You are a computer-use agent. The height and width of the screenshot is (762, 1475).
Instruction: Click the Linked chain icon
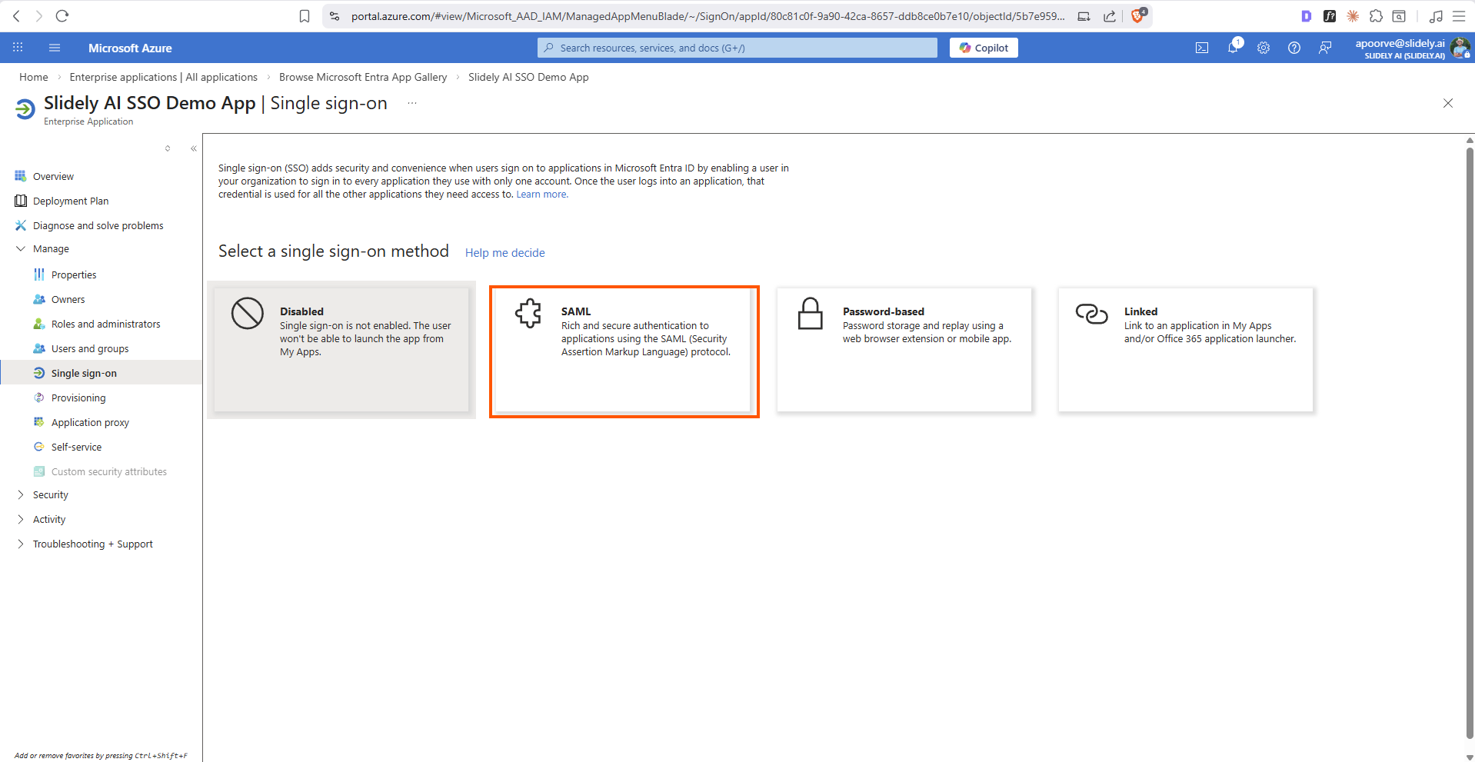coord(1091,314)
